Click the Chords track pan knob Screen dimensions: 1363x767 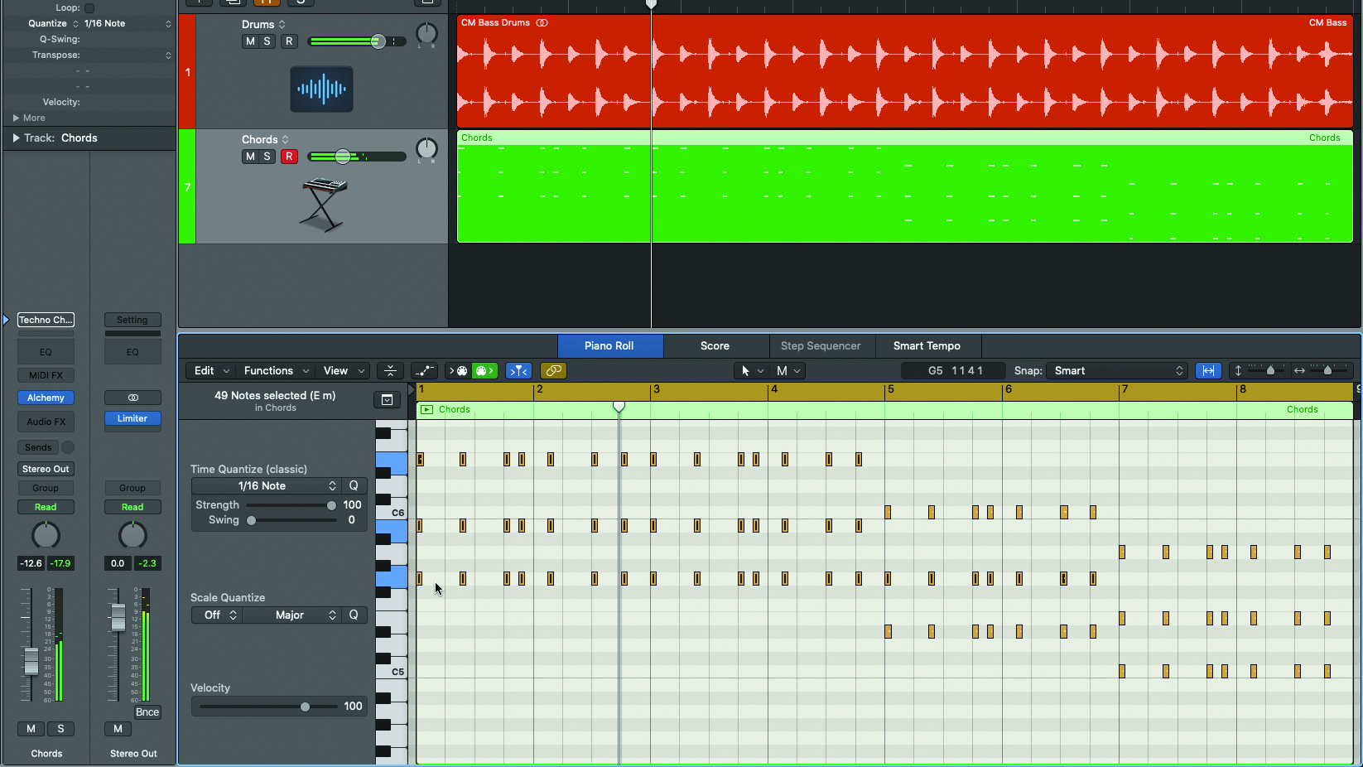coord(426,149)
